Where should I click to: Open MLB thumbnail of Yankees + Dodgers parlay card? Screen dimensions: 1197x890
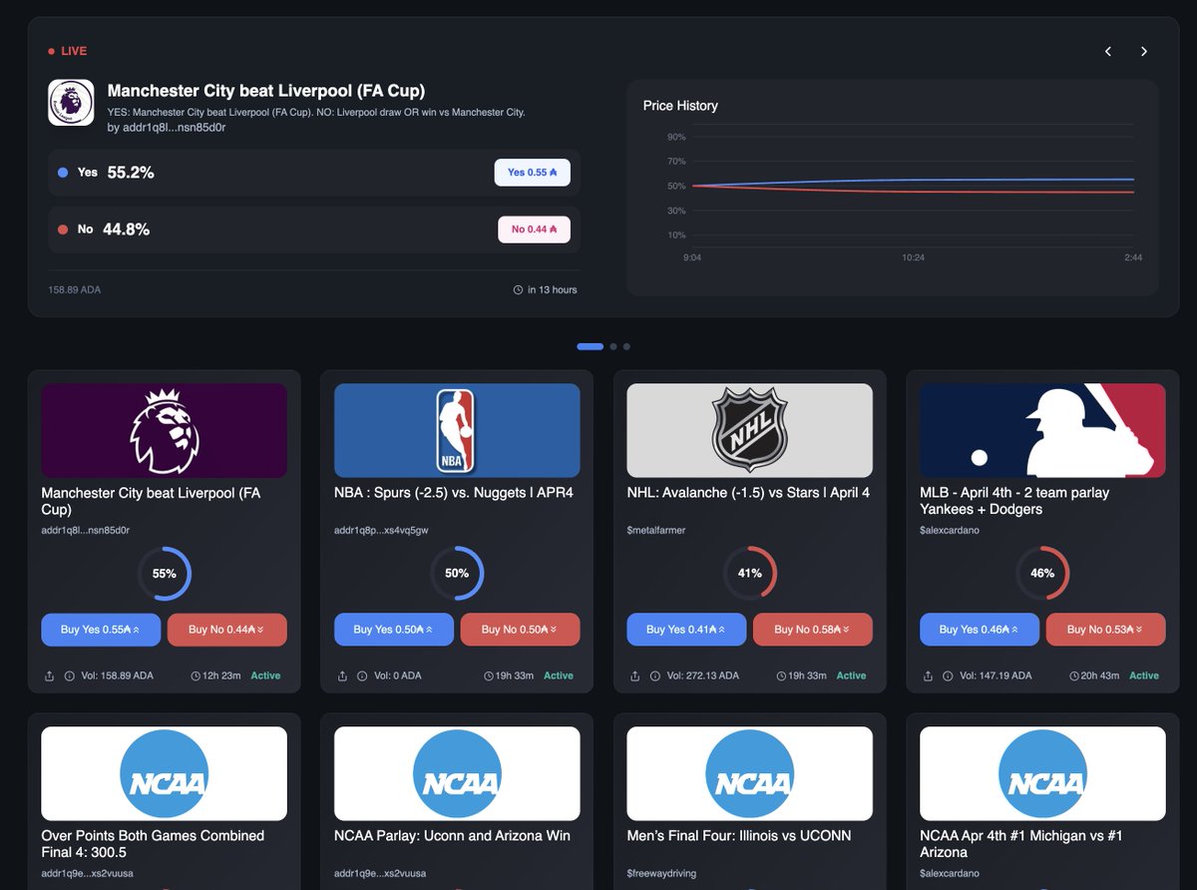[x=1042, y=431]
